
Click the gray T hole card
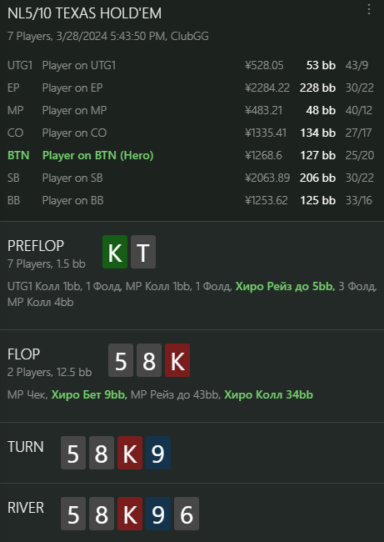click(143, 252)
